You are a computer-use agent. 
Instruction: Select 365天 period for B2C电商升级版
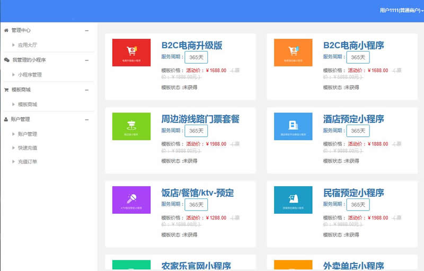click(x=196, y=57)
